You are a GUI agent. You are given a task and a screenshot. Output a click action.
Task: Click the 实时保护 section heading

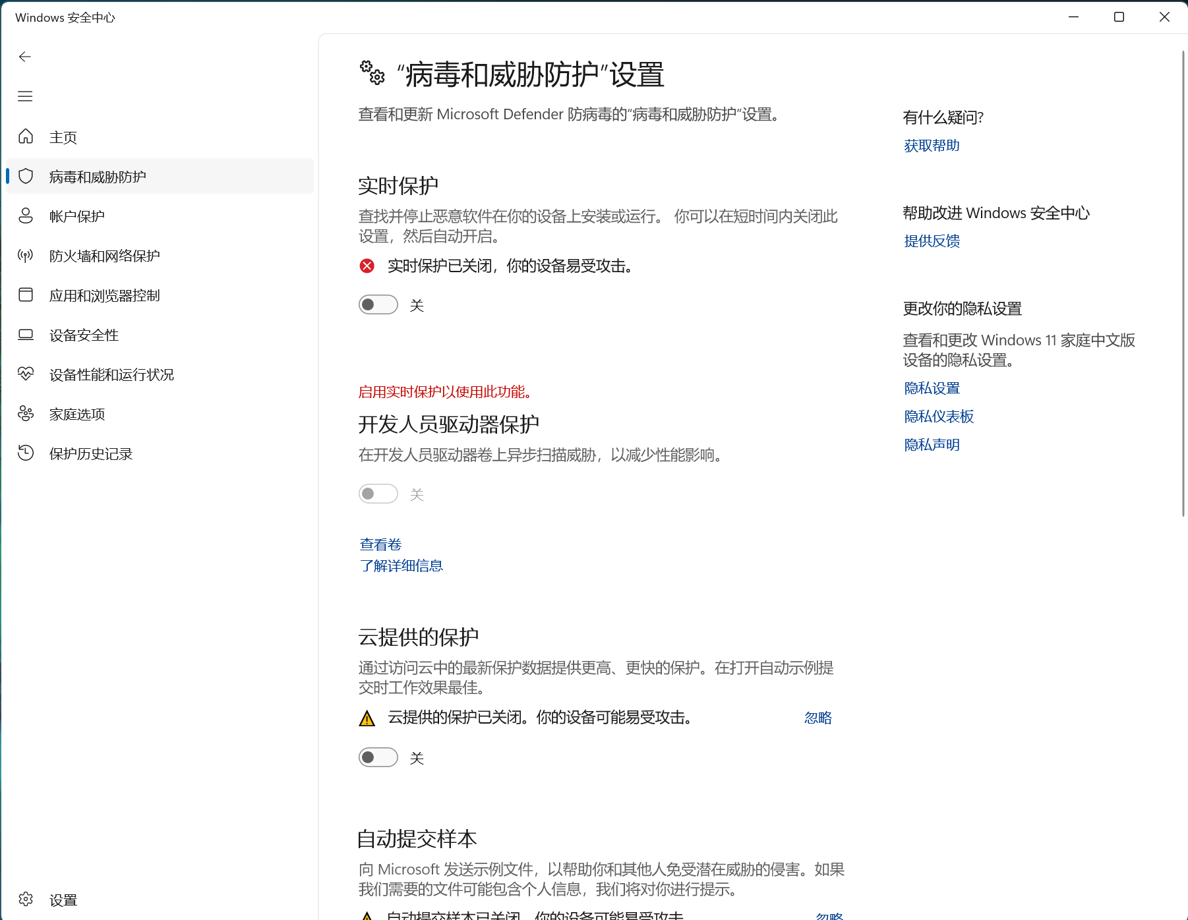coord(398,186)
